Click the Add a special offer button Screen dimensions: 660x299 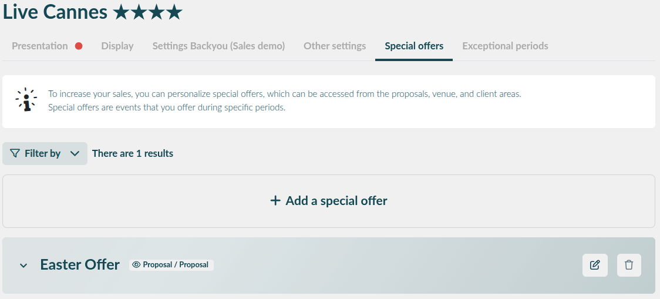click(x=329, y=201)
